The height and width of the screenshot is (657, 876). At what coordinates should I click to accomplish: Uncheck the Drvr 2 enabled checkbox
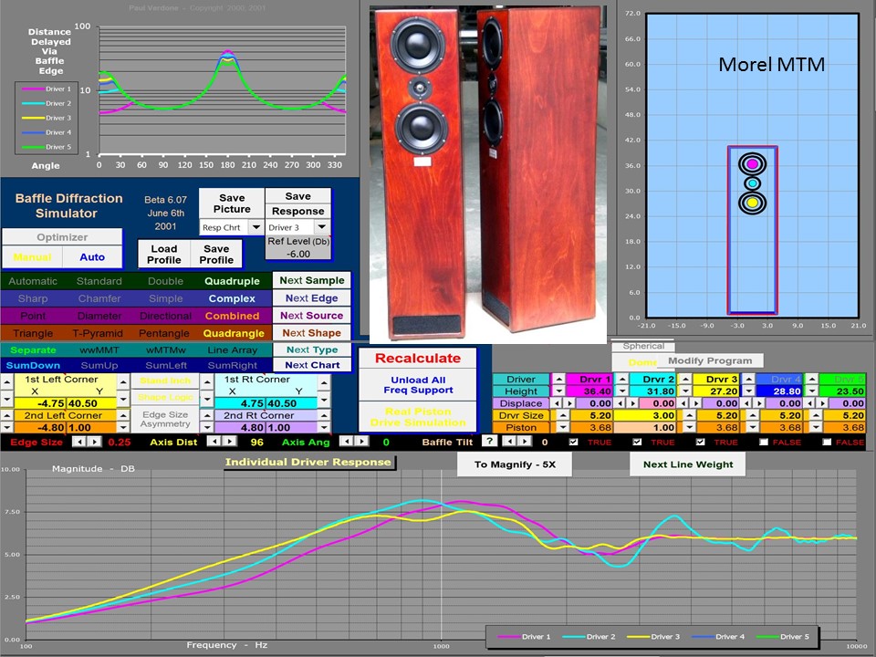pos(637,442)
